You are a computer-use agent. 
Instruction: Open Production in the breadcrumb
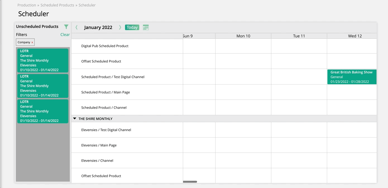point(27,5)
